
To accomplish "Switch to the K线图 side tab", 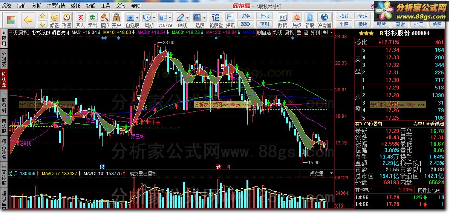I will pos(4,80).
